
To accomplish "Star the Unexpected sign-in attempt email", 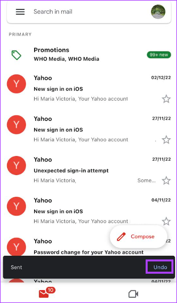I will [x=166, y=181].
